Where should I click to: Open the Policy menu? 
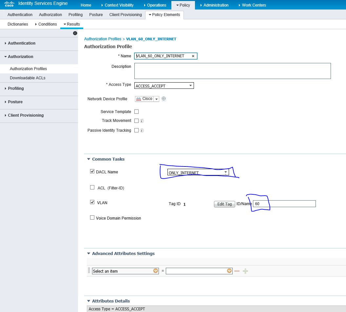(183, 5)
